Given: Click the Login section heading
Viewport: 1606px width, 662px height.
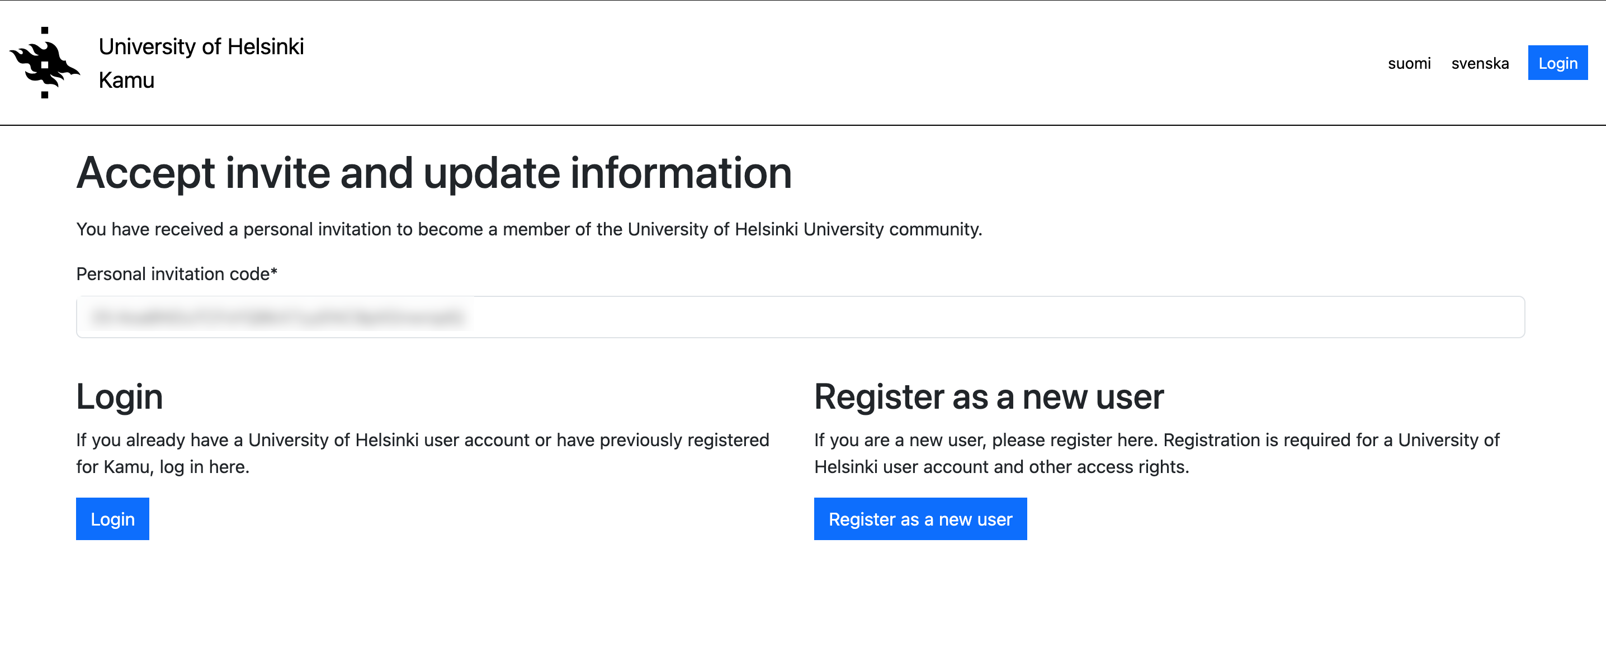Looking at the screenshot, I should [x=119, y=396].
